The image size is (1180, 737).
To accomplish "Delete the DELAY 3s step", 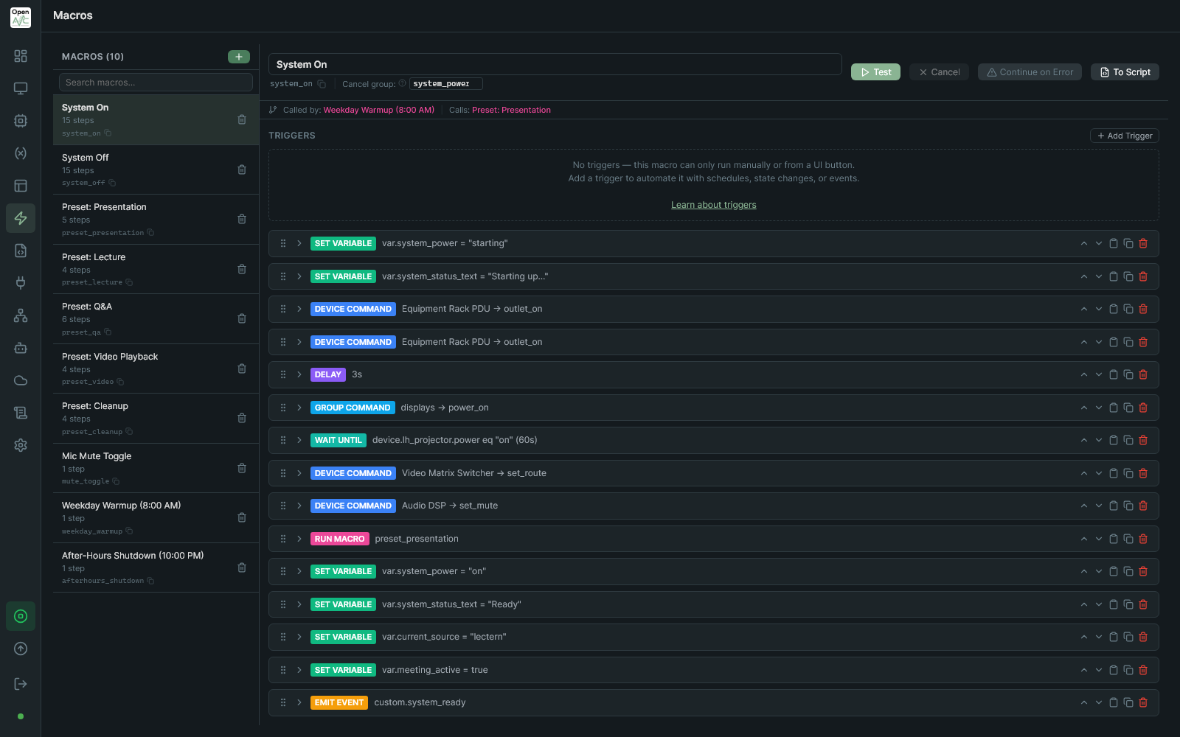I will click(x=1143, y=374).
